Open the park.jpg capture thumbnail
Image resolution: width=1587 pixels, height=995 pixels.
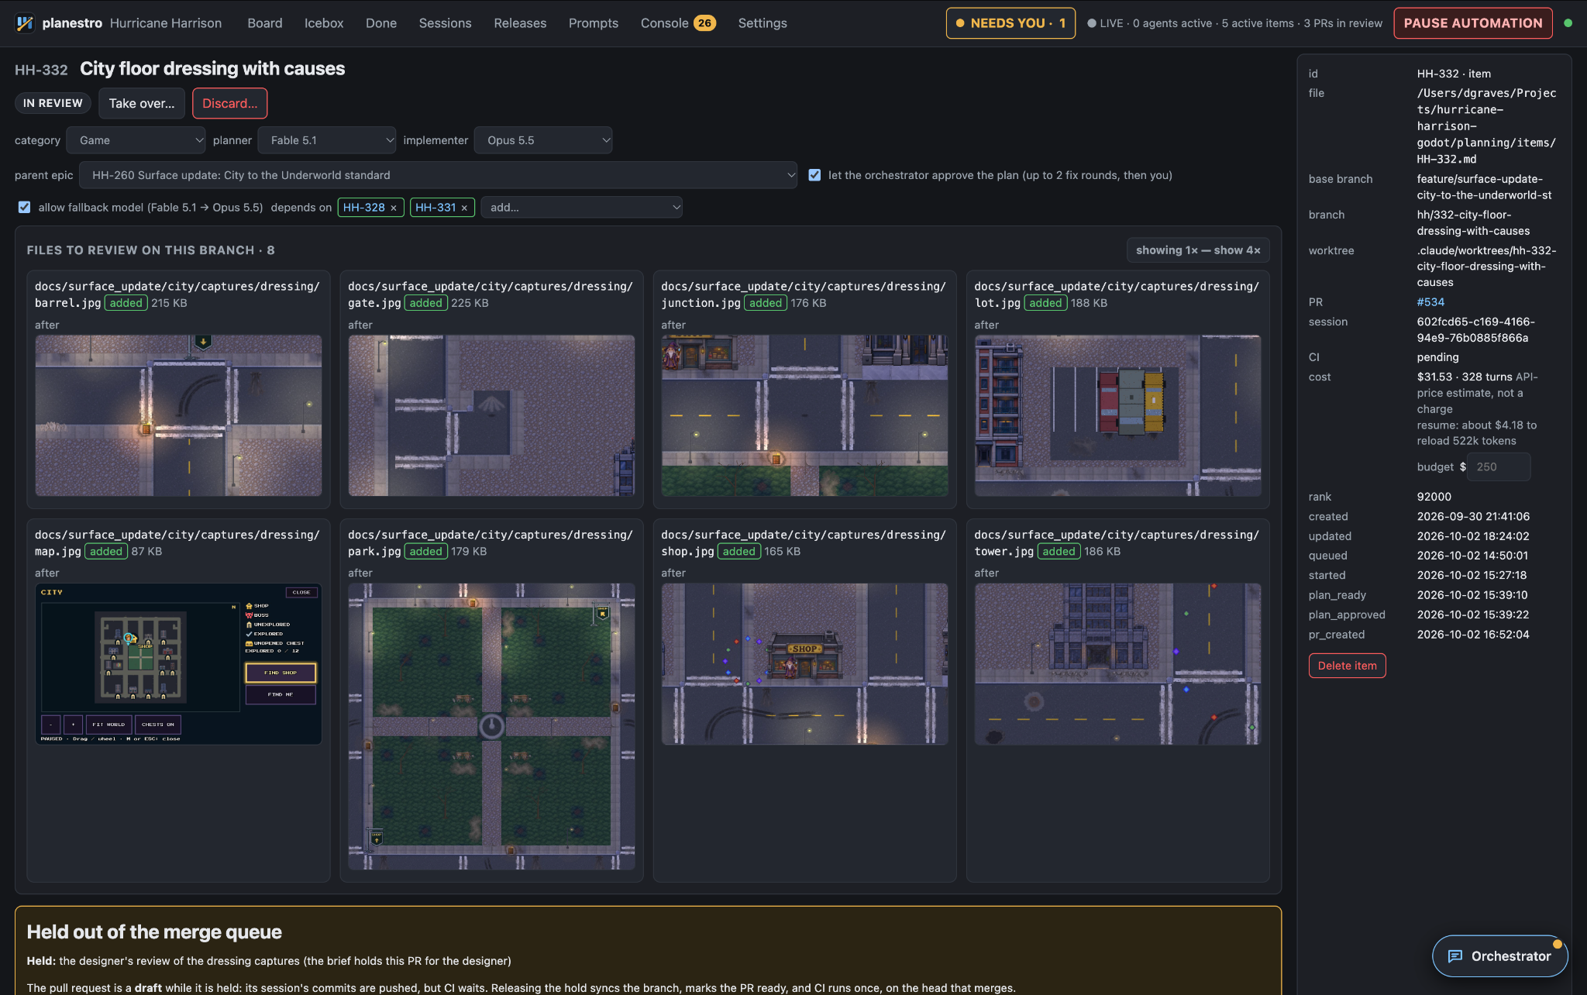click(491, 726)
